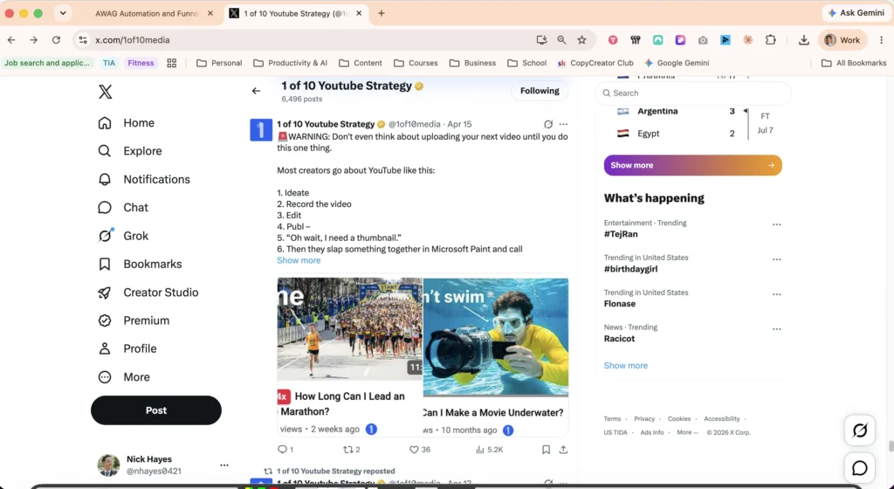Open #birthdaygirl trending topic
The image size is (894, 489).
click(x=630, y=269)
